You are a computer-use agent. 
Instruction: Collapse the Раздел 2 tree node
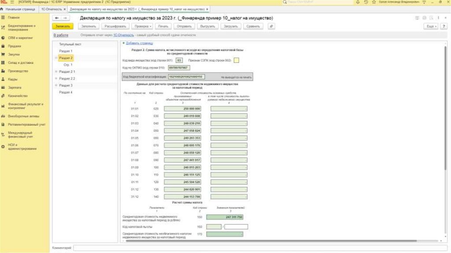pyautogui.click(x=56, y=58)
